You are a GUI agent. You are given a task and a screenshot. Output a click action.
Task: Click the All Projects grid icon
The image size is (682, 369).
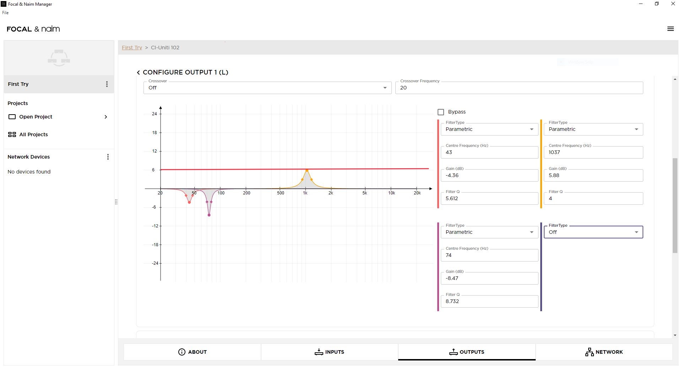[12, 134]
